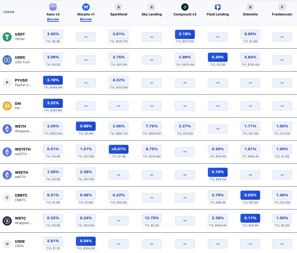Click the CBBTC 'C' token icon
This screenshot has width=297, height=253.
[7, 198]
